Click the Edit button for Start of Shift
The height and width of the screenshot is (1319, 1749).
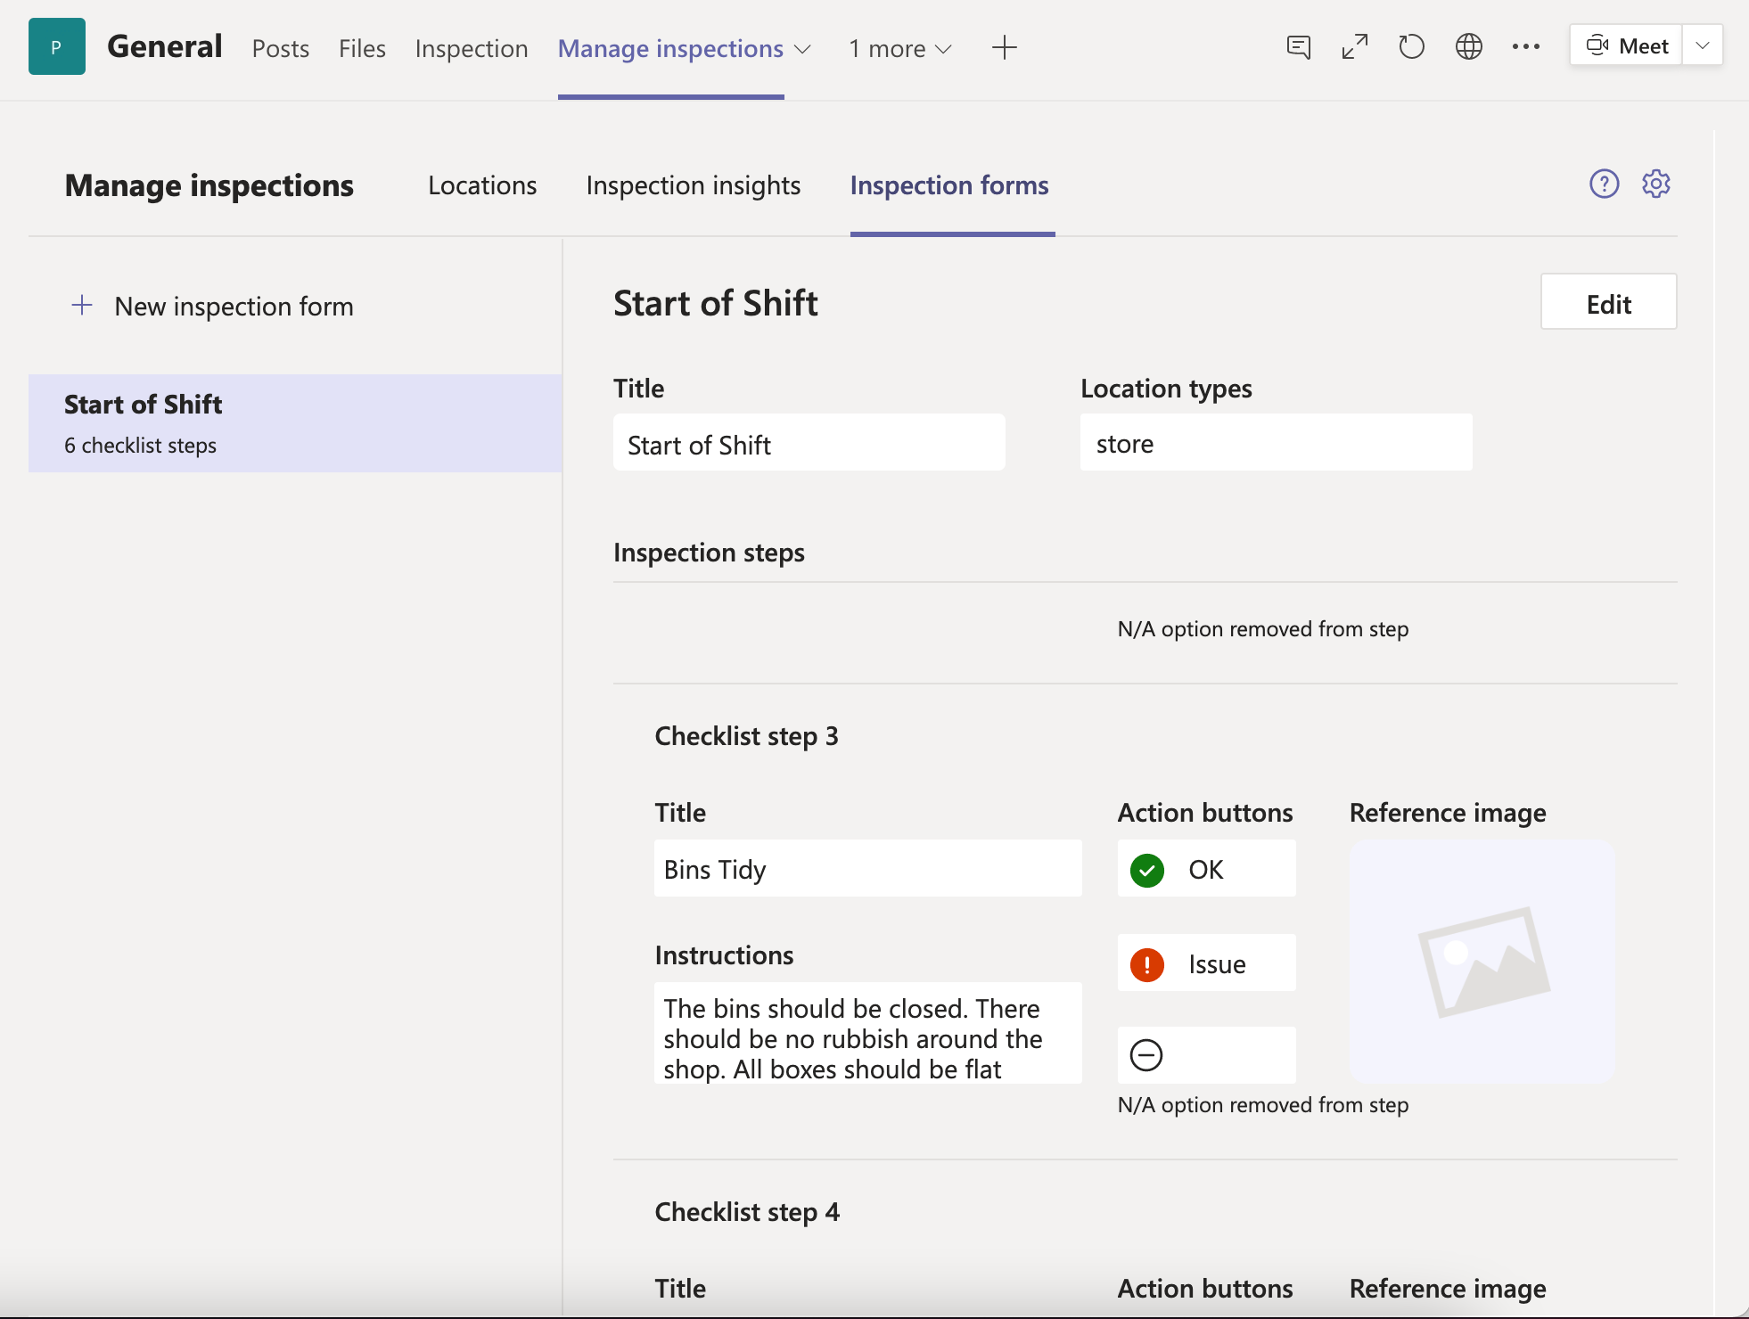(x=1608, y=302)
